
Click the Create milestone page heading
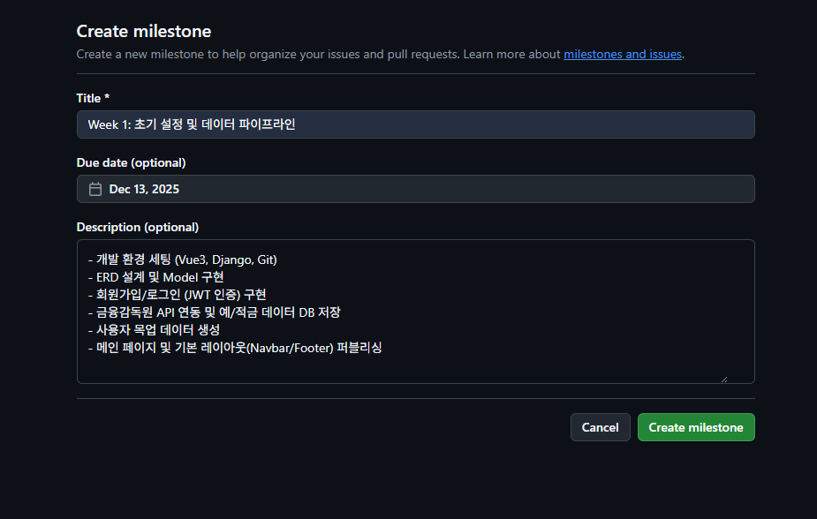coord(144,32)
